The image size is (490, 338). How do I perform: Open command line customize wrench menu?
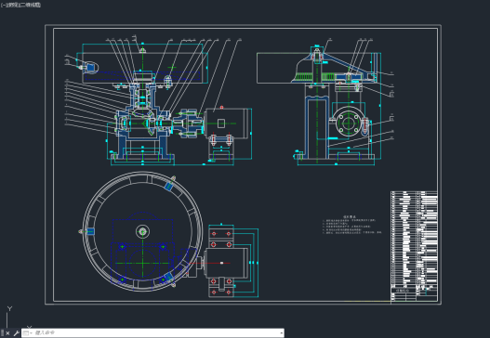click(16, 333)
